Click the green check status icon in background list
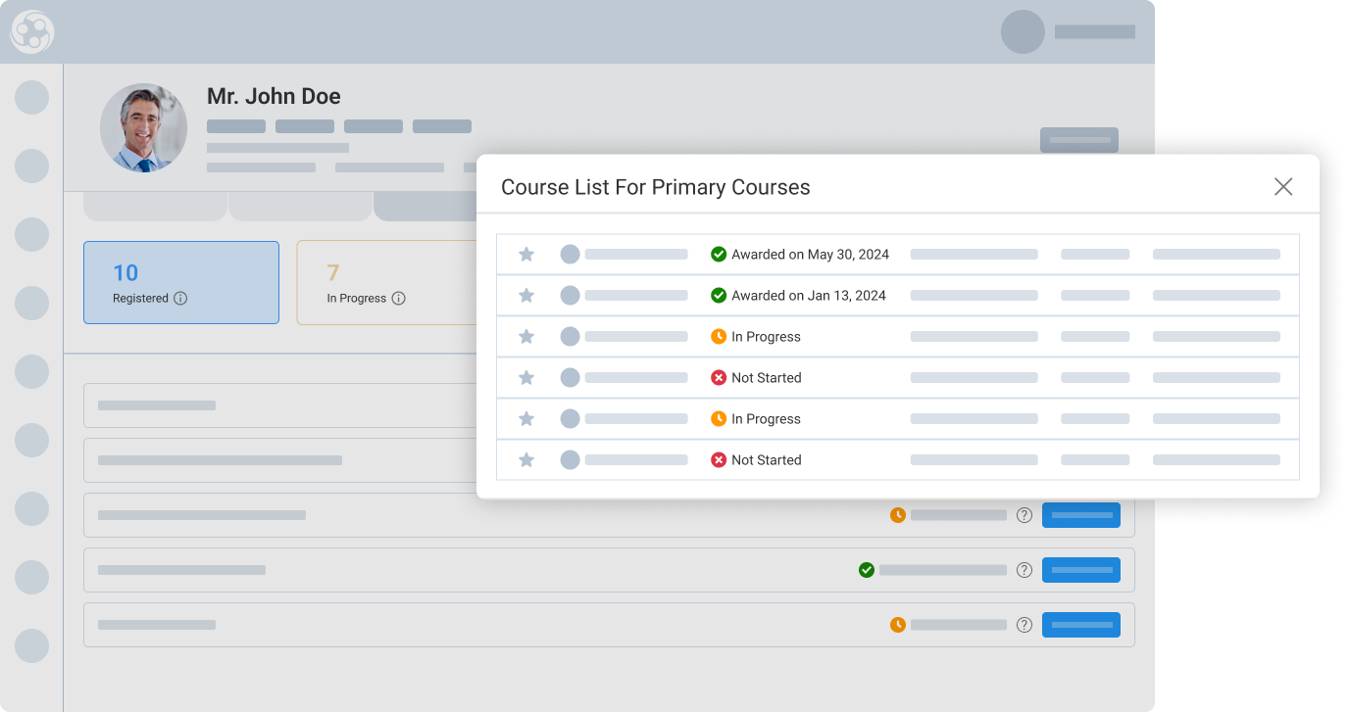 tap(866, 570)
